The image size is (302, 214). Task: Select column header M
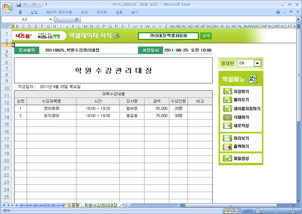pyautogui.click(x=85, y=26)
